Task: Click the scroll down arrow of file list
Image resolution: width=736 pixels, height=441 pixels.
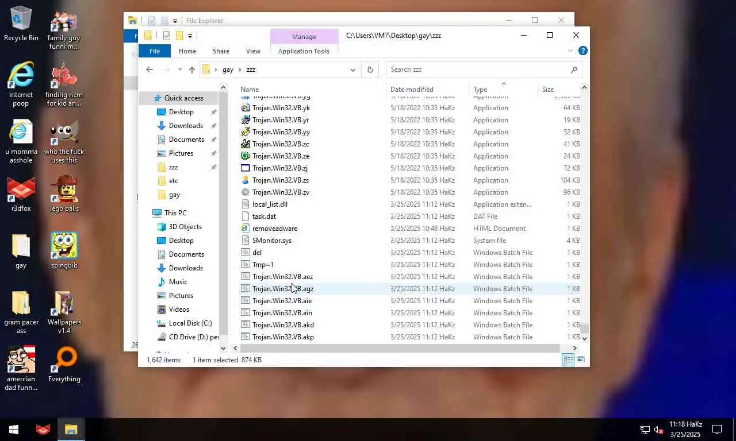Action: pyautogui.click(x=584, y=338)
